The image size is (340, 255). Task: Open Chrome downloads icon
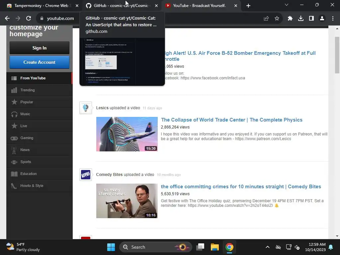click(301, 19)
